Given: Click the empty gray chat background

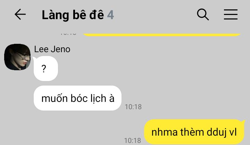Looking at the screenshot, I should pos(183,72).
